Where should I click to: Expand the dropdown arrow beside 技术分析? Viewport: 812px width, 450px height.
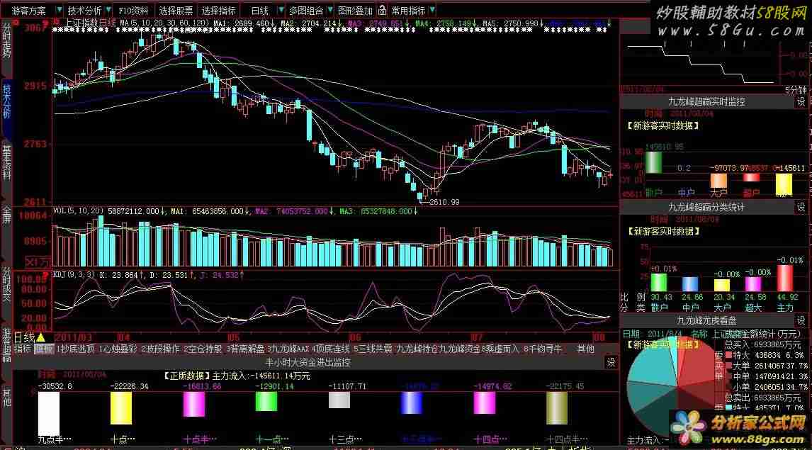pyautogui.click(x=108, y=10)
